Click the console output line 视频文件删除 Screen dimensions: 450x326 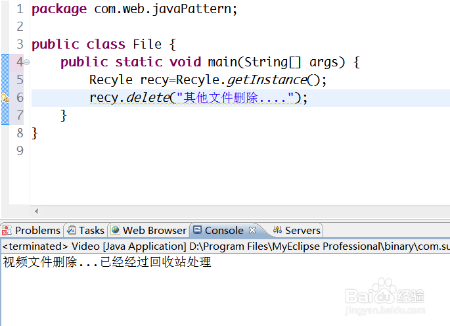point(107,262)
